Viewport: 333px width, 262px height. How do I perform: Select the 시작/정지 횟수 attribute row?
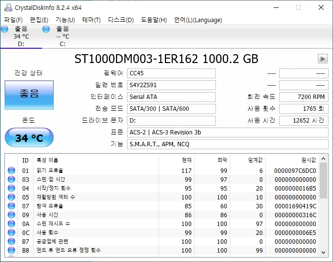click(162, 188)
